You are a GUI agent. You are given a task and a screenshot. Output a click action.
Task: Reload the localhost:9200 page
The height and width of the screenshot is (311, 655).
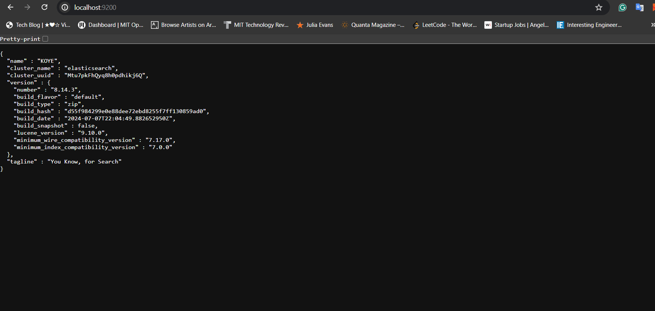(x=45, y=7)
